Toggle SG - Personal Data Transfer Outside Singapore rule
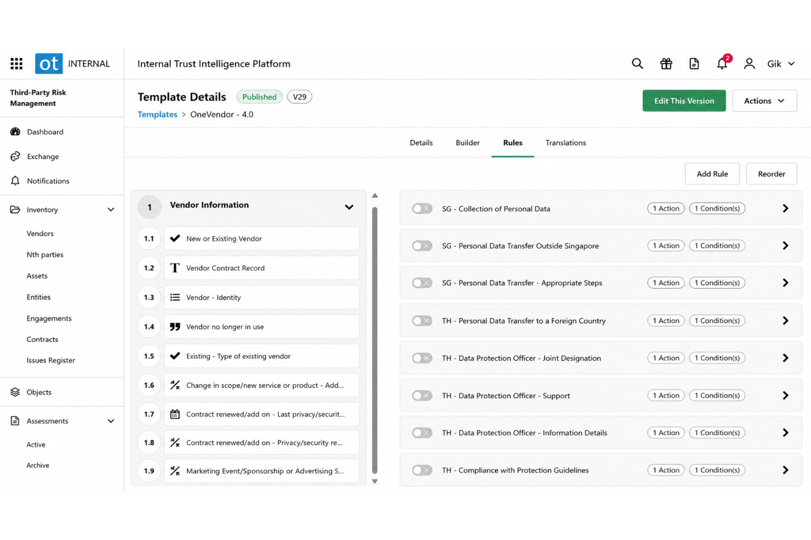811x540 pixels. 422,246
